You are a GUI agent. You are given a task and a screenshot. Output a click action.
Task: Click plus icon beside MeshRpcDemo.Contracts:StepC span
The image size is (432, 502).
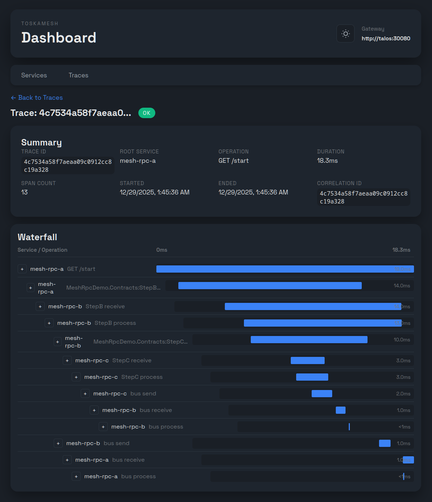pyautogui.click(x=58, y=342)
